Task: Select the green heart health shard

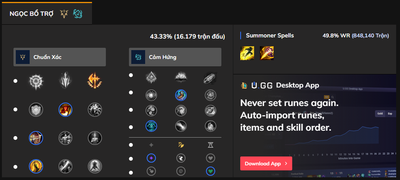Action: click(210, 170)
